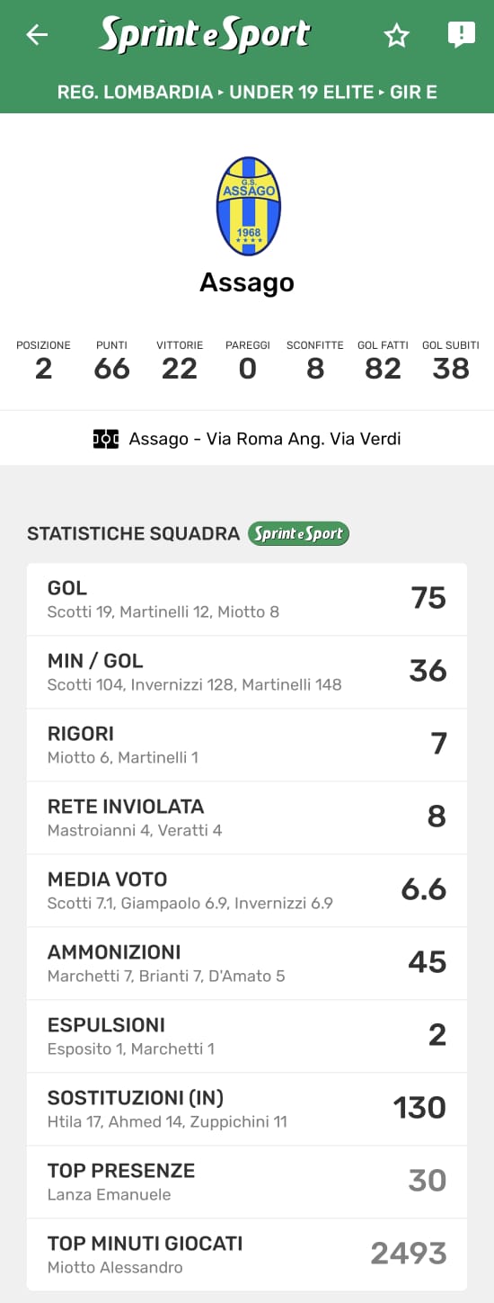
Task: Select the RETE INVIOLATA row
Action: (247, 817)
